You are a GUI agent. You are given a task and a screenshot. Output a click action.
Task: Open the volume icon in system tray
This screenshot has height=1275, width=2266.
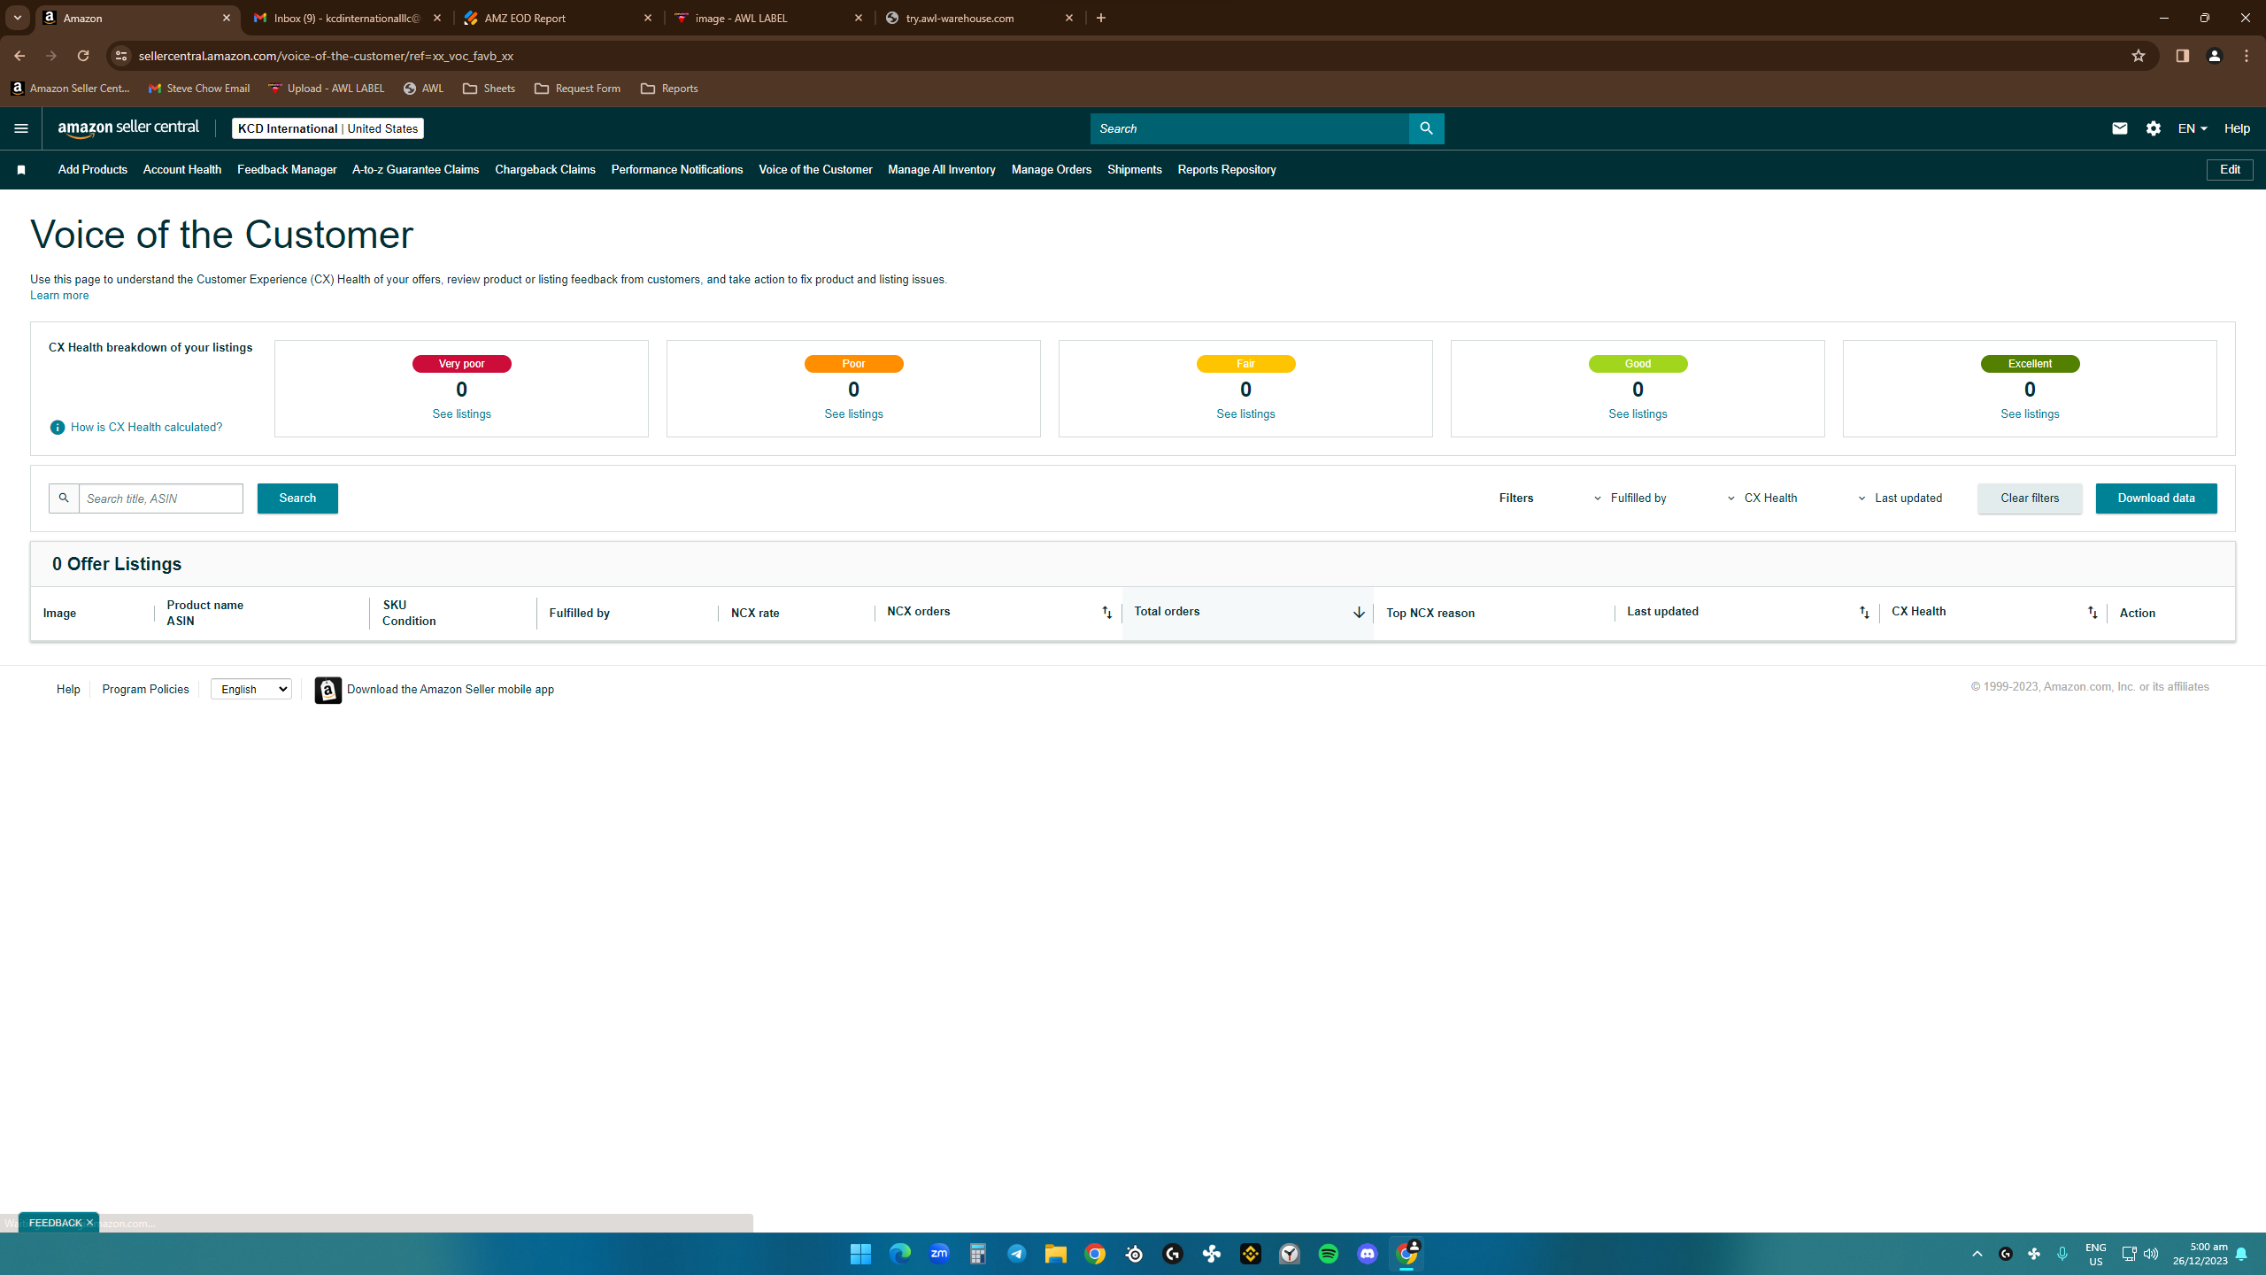[x=2151, y=1254]
